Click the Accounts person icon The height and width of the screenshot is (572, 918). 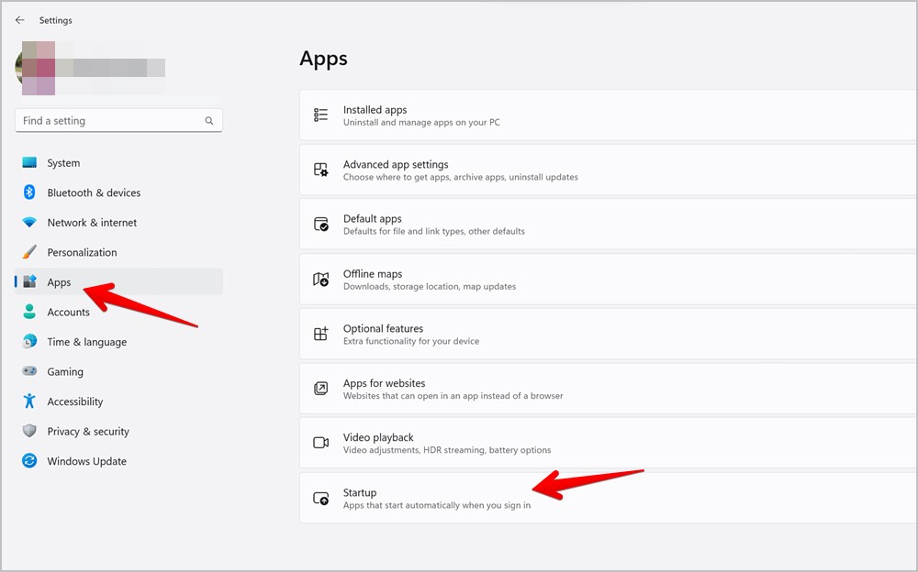[29, 312]
